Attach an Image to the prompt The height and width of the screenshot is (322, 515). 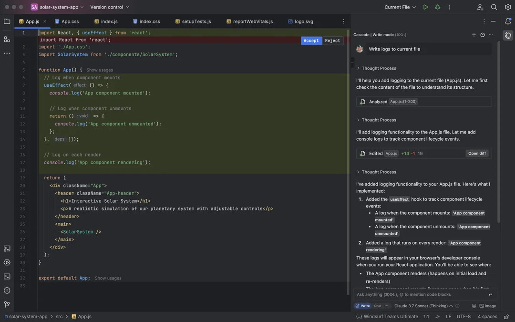488,306
